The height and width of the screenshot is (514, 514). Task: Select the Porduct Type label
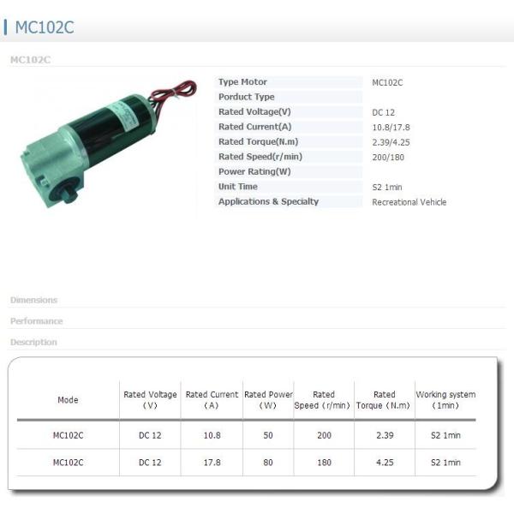(247, 97)
